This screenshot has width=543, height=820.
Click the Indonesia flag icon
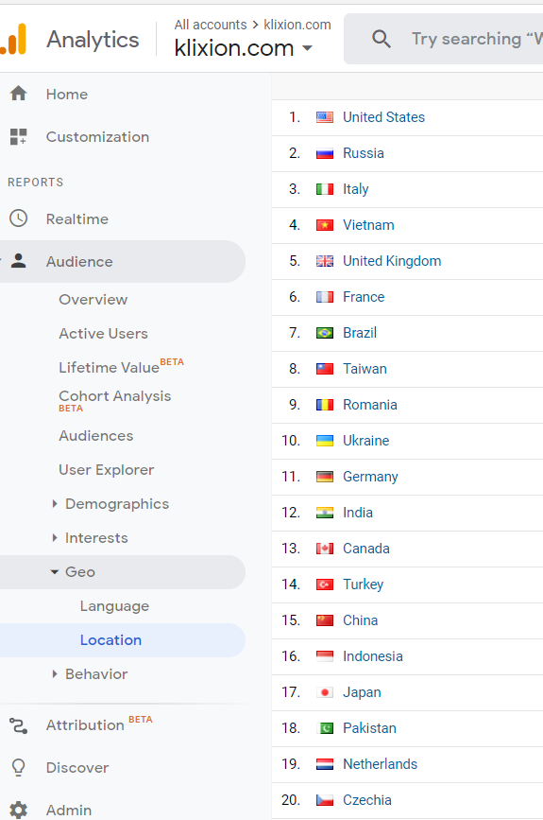(325, 656)
